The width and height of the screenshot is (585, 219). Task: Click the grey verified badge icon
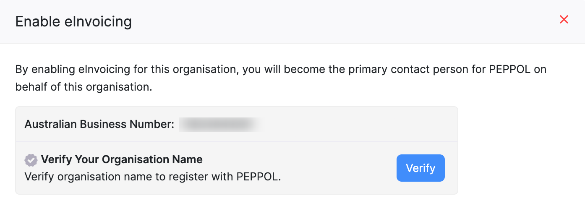click(31, 160)
